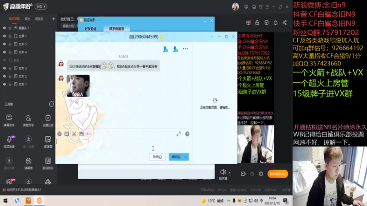Open the 多人连麦 download tool
367x206 pixels.
[28, 142]
